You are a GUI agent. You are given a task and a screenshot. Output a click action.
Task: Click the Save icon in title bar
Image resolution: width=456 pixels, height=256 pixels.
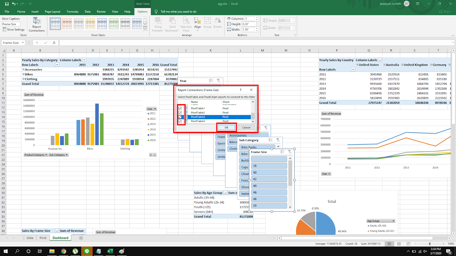click(x=7, y=4)
